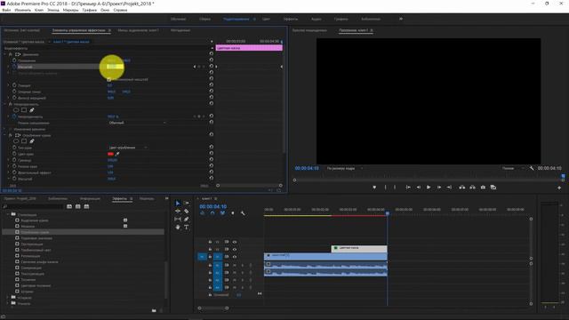
Task: Toggle stopwatch for Непрозрачность value
Action: pos(14,116)
